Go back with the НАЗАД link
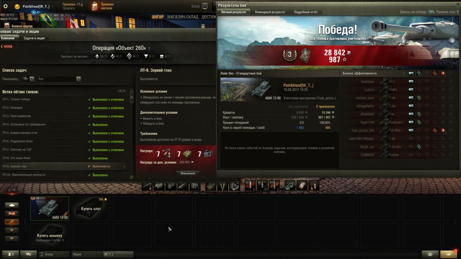The height and width of the screenshot is (259, 461). (7, 46)
